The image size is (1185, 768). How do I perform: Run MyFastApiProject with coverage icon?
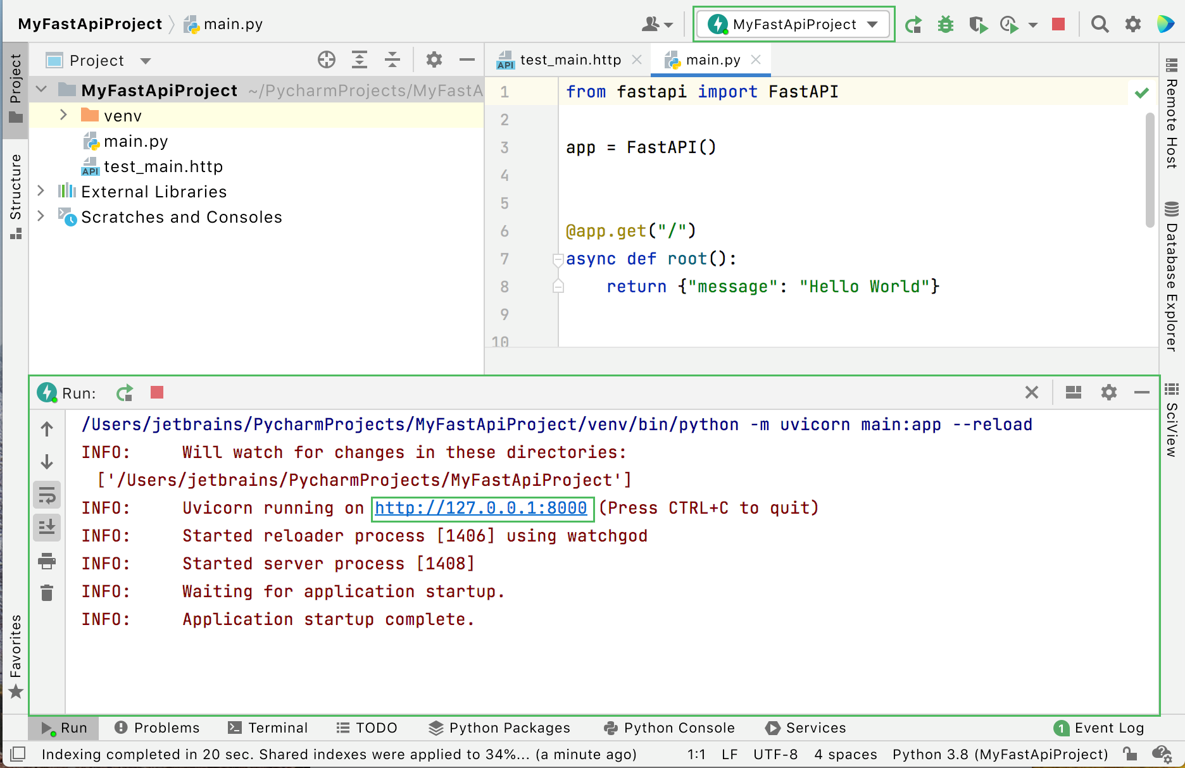coord(979,24)
